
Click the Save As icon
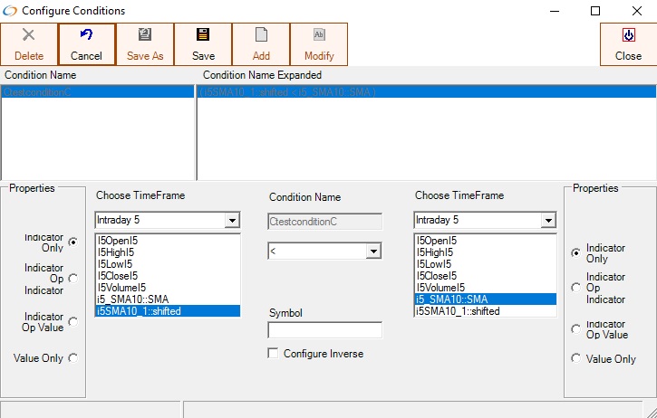(x=145, y=35)
